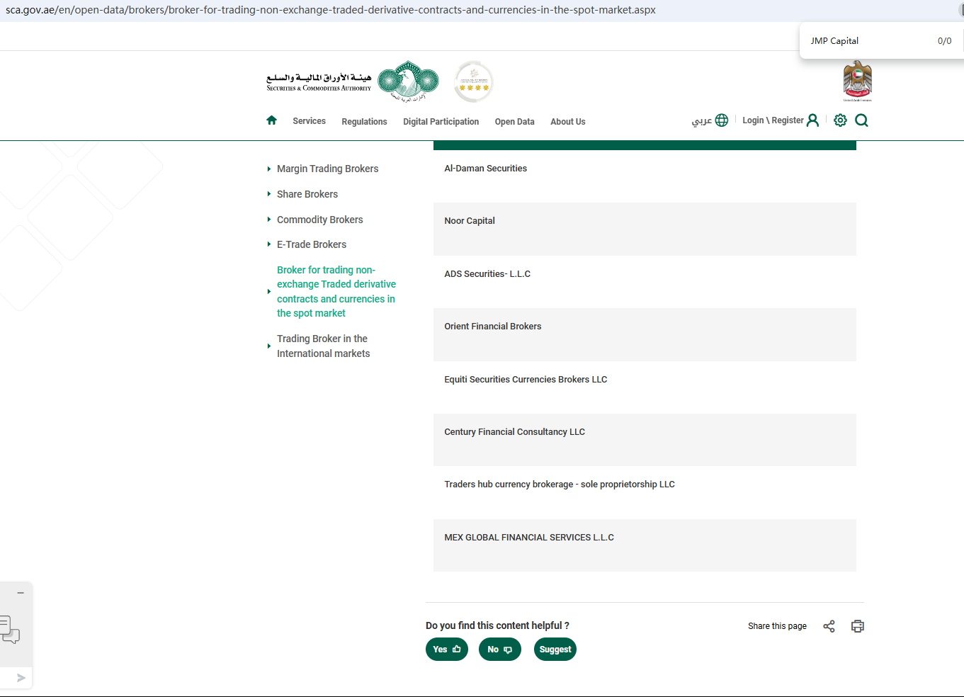Go to the home page icon
This screenshot has height=697, width=964.
tap(271, 120)
